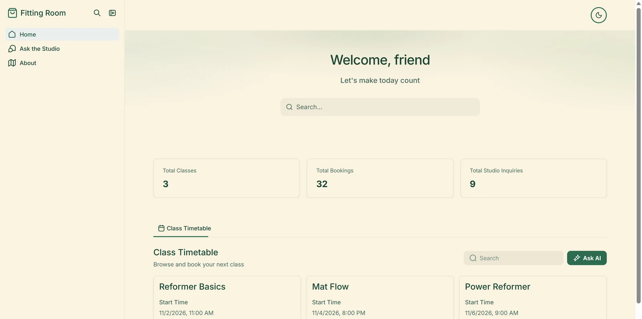Screen dimensions: 642x319
Task: Click '11/4/2026, 8:00 PM' start time
Action: [339, 313]
